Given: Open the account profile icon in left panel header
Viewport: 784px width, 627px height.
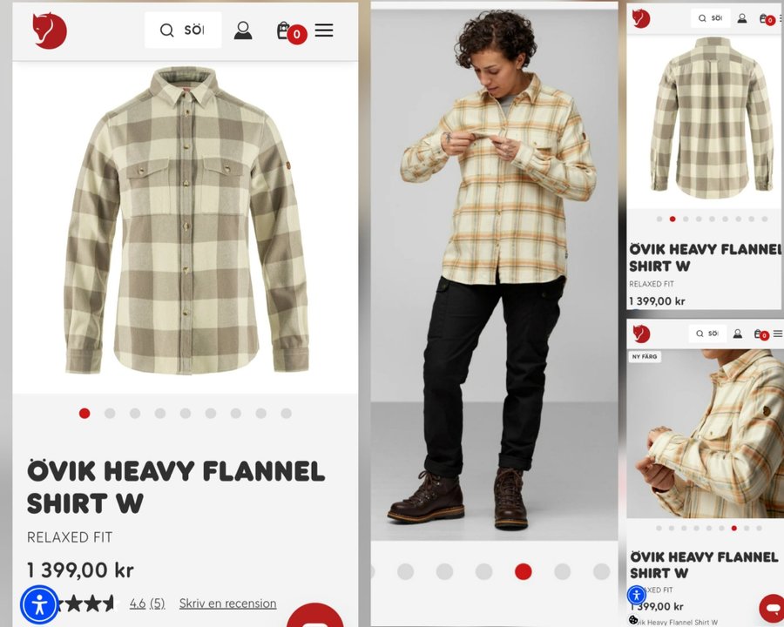Looking at the screenshot, I should (x=243, y=30).
